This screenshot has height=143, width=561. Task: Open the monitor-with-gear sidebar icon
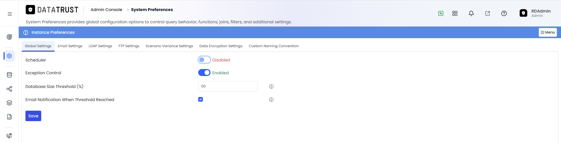pyautogui.click(x=9, y=136)
